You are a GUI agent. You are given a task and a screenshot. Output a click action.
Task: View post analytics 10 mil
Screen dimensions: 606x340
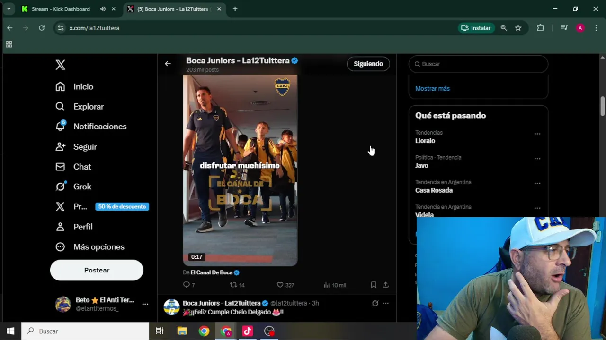tap(335, 285)
